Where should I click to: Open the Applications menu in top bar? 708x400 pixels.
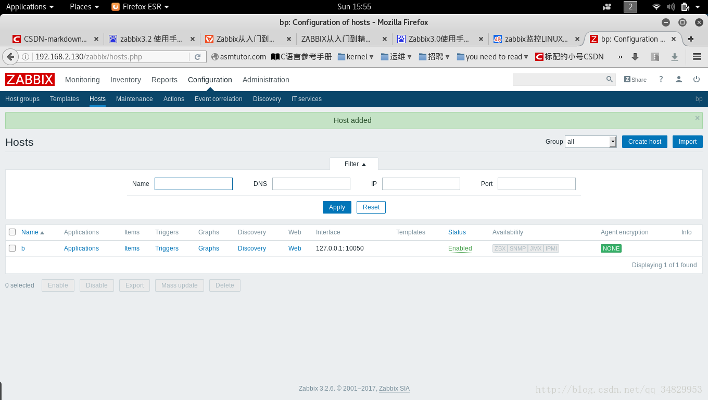point(30,7)
